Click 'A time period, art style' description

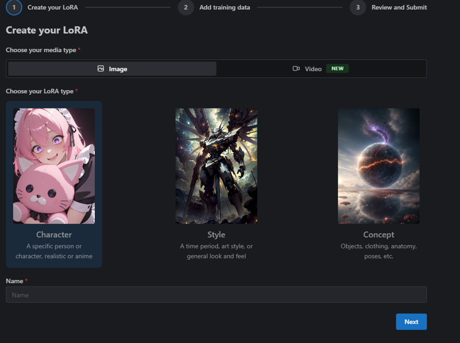216,251
